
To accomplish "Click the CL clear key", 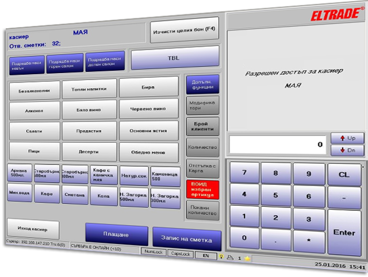I will pos(344,174).
